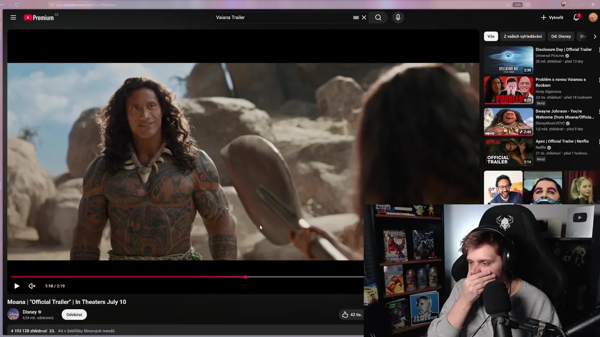Open Disclosure Day | Official Trailer title

click(564, 50)
